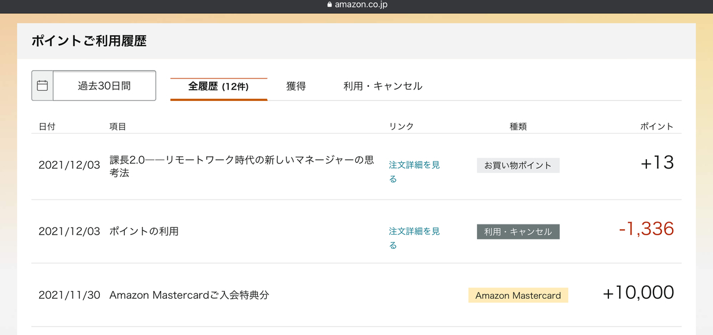Open 注文詳細を見る for the ポイントの利用 row
The image size is (713, 335).
pos(414,238)
